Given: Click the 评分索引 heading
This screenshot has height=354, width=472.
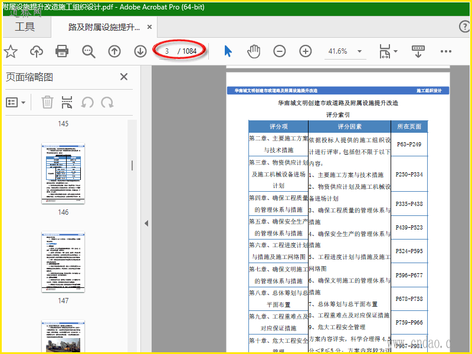Looking at the screenshot, I should pyautogui.click(x=337, y=114).
